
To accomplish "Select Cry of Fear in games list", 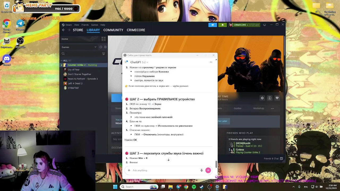I will pos(84,70).
